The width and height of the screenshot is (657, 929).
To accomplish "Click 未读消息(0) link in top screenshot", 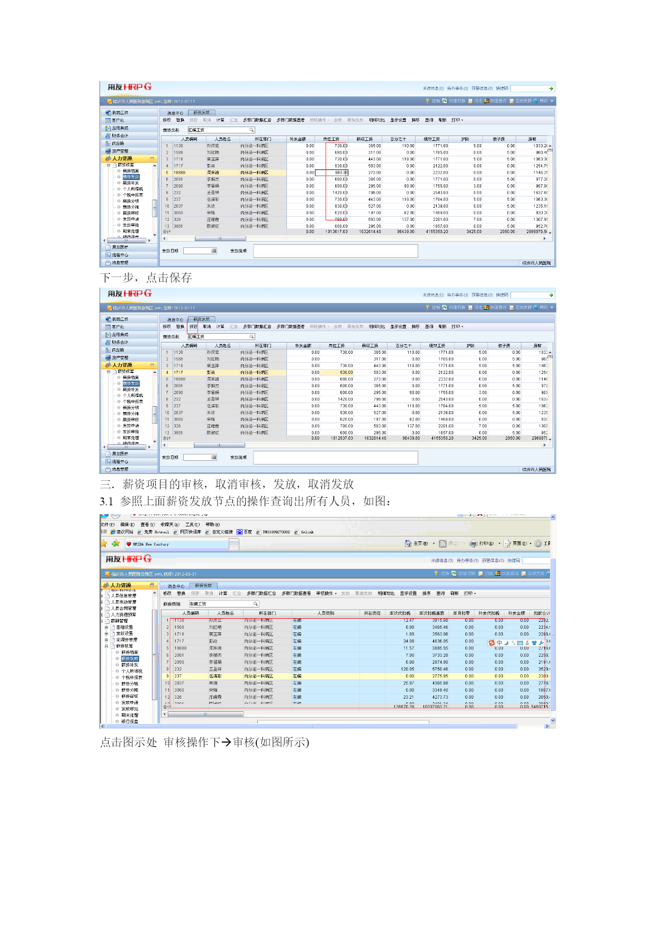I will tap(433, 88).
